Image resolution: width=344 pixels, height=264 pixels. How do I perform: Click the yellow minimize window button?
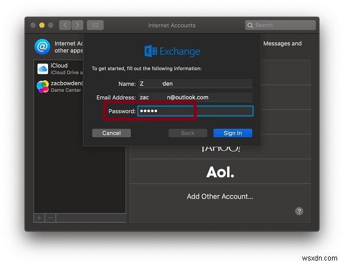42,25
